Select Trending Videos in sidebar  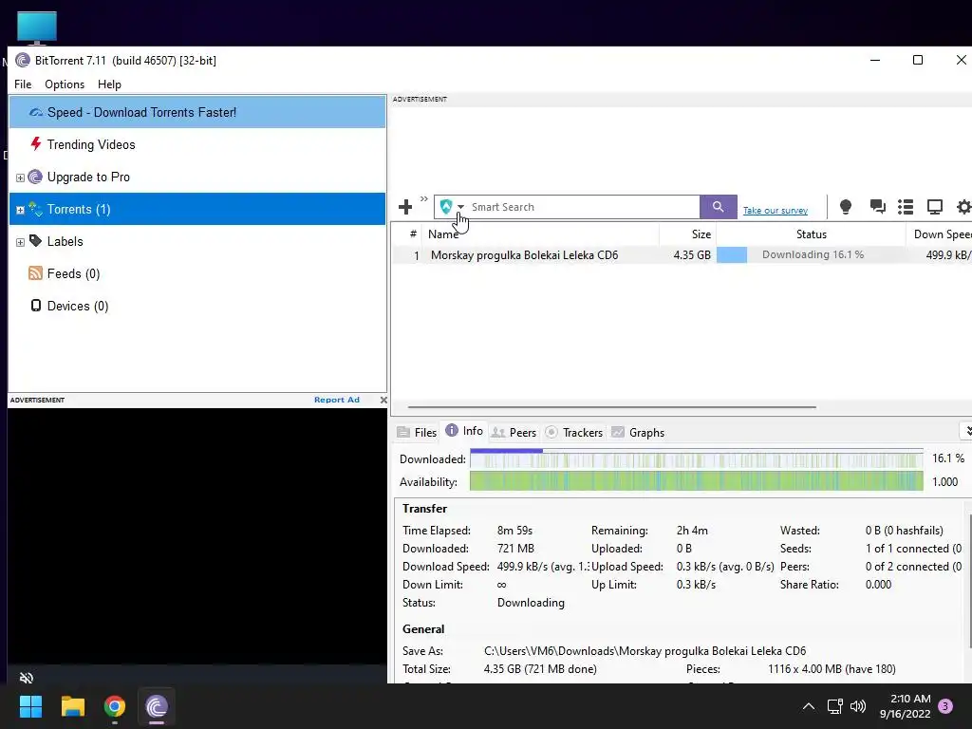(197, 144)
